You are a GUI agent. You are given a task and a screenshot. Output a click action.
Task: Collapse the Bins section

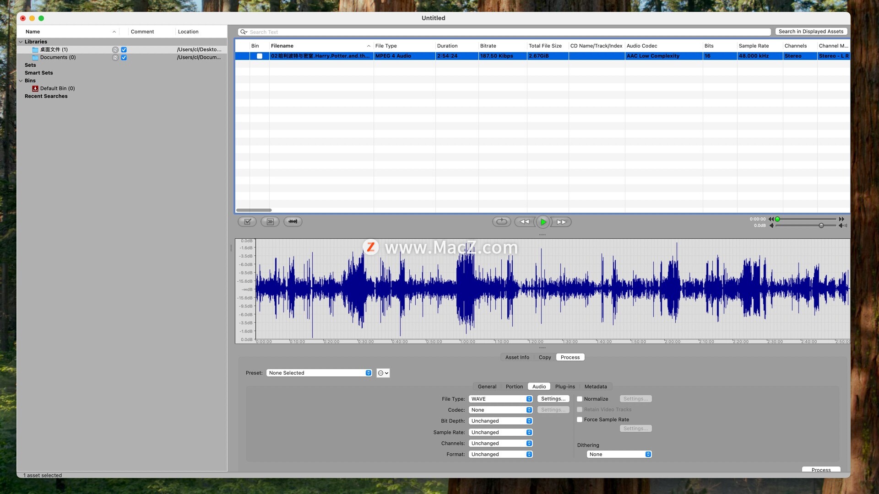coord(21,81)
